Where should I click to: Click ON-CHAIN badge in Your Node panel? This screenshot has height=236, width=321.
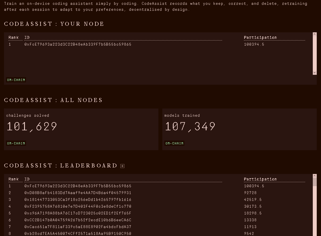pyautogui.click(x=16, y=80)
